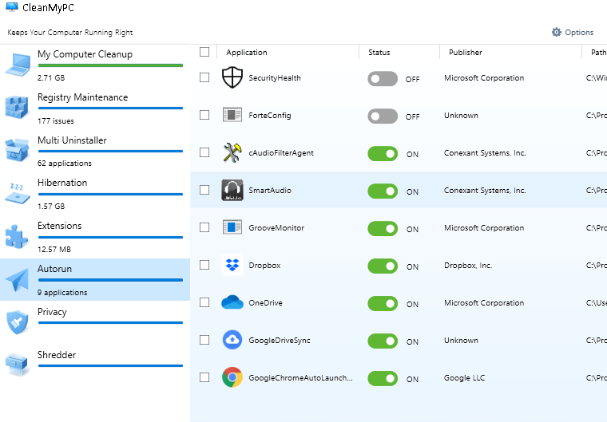Click the ForteConfig app icon

click(x=232, y=115)
